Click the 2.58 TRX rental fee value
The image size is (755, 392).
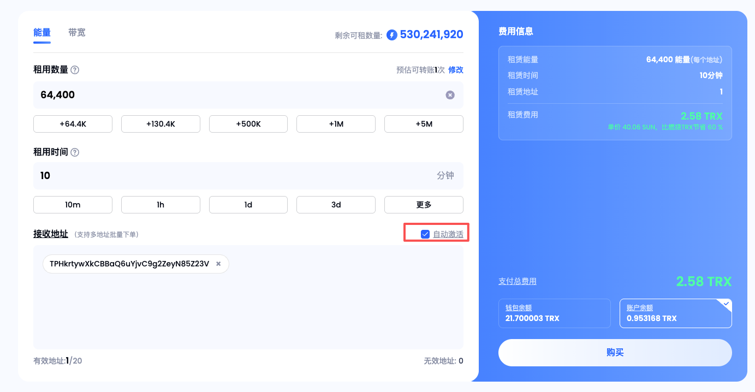[x=702, y=116]
